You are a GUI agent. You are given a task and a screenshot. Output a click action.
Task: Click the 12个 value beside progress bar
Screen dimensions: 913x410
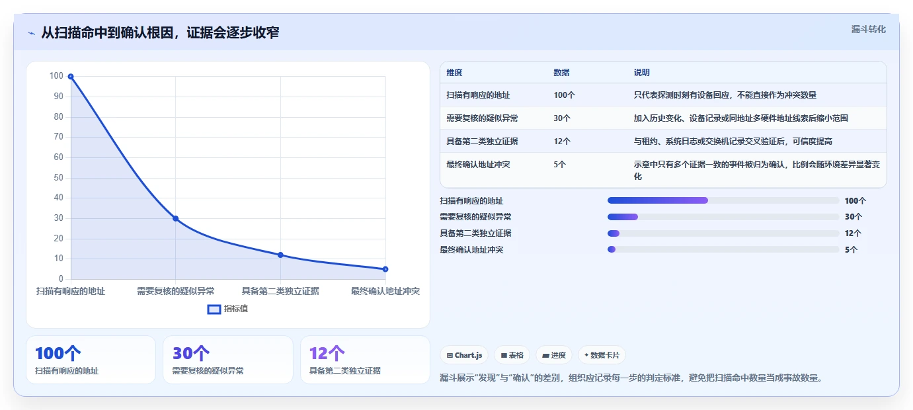(x=853, y=233)
